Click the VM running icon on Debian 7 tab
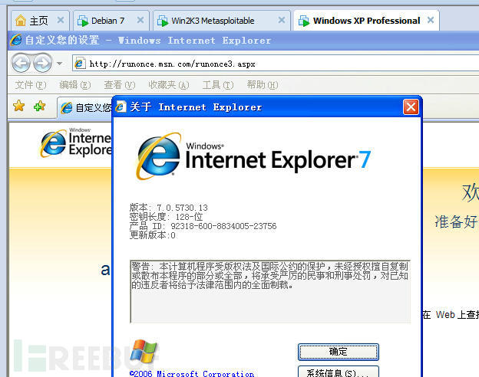The width and height of the screenshot is (479, 377). coord(83,21)
